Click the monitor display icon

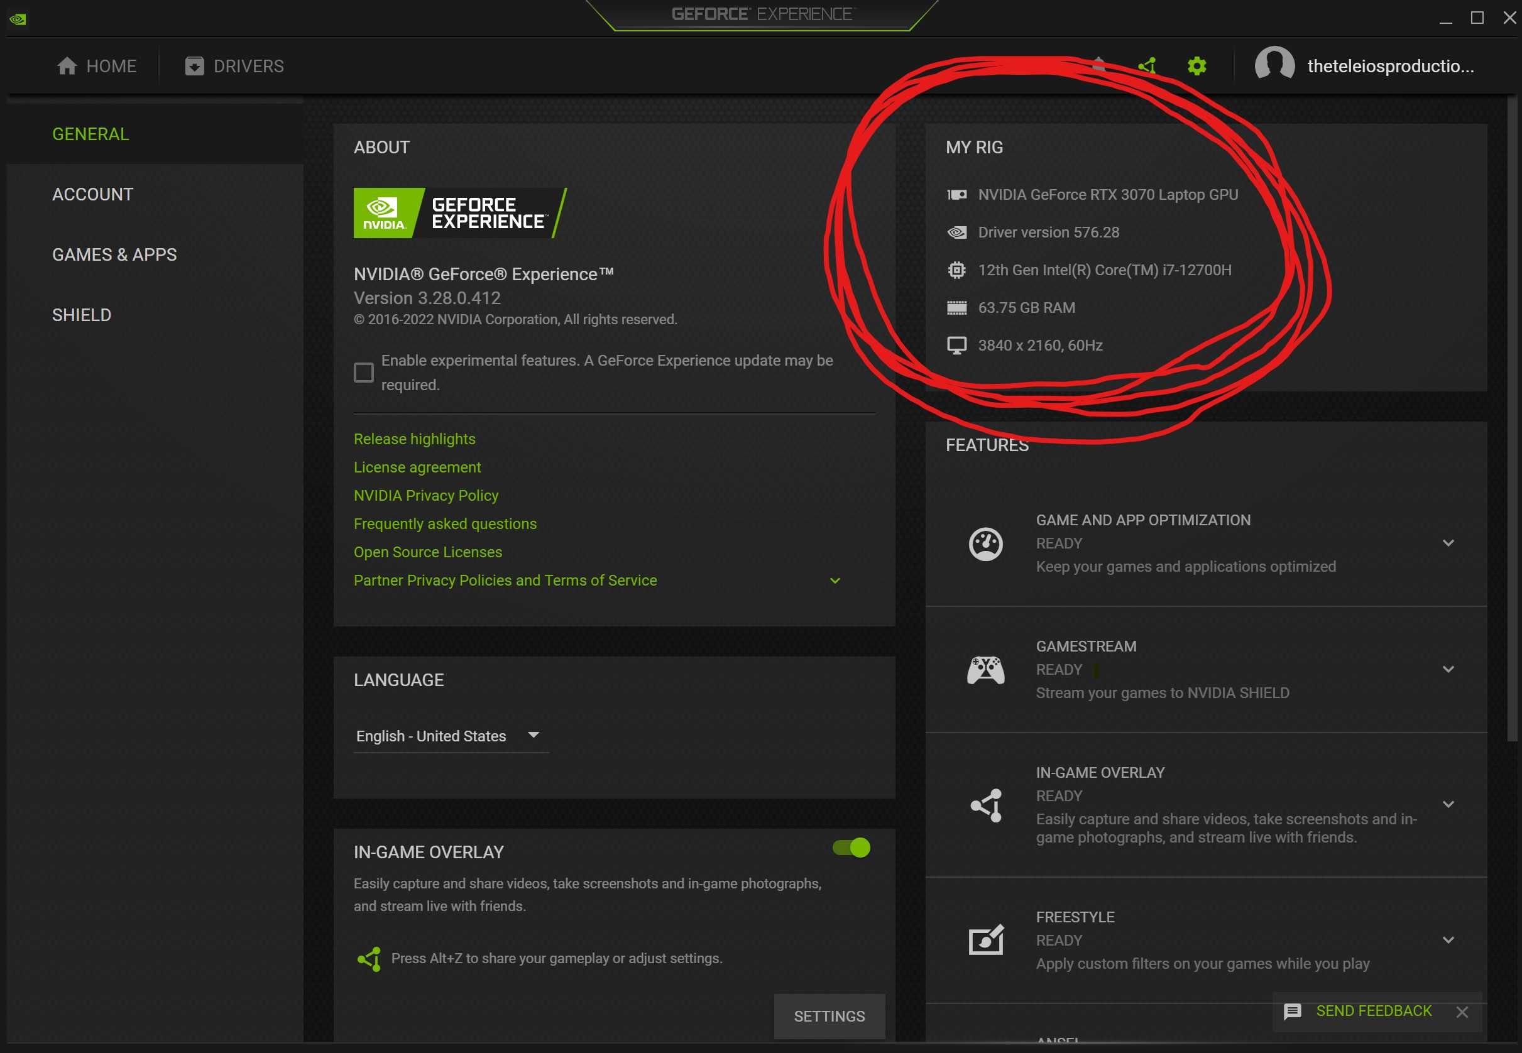point(956,345)
